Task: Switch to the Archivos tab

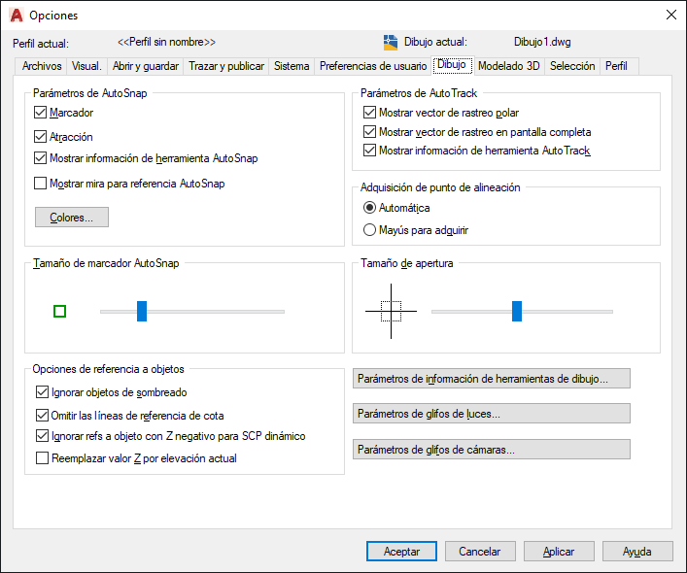Action: click(42, 66)
